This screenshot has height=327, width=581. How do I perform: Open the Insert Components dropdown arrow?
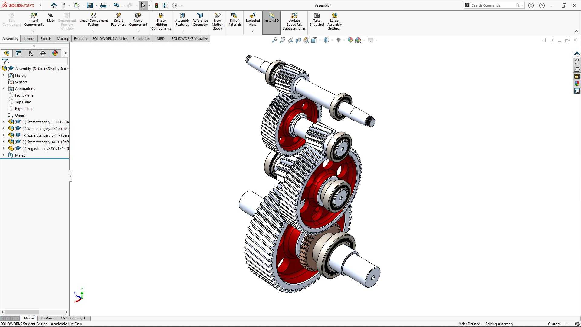point(34,31)
